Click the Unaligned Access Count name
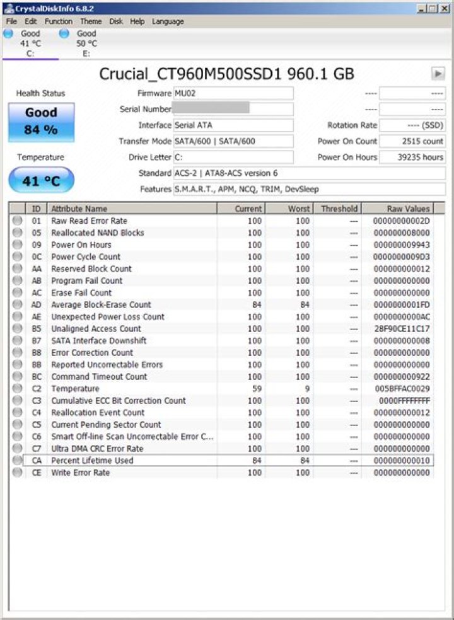The height and width of the screenshot is (620, 454). pyautogui.click(x=96, y=328)
